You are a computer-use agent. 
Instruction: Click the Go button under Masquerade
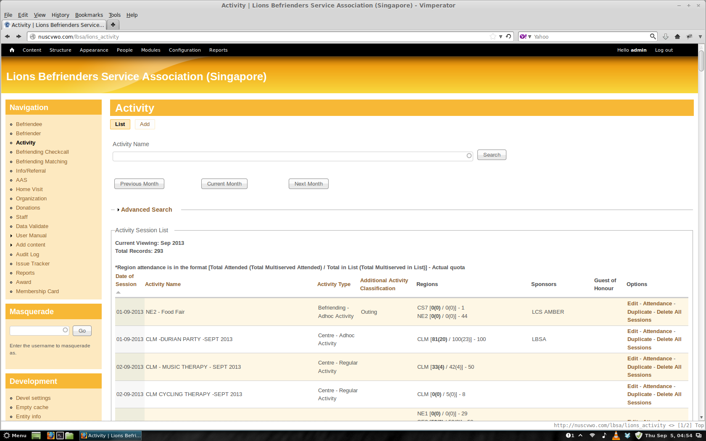click(x=82, y=331)
